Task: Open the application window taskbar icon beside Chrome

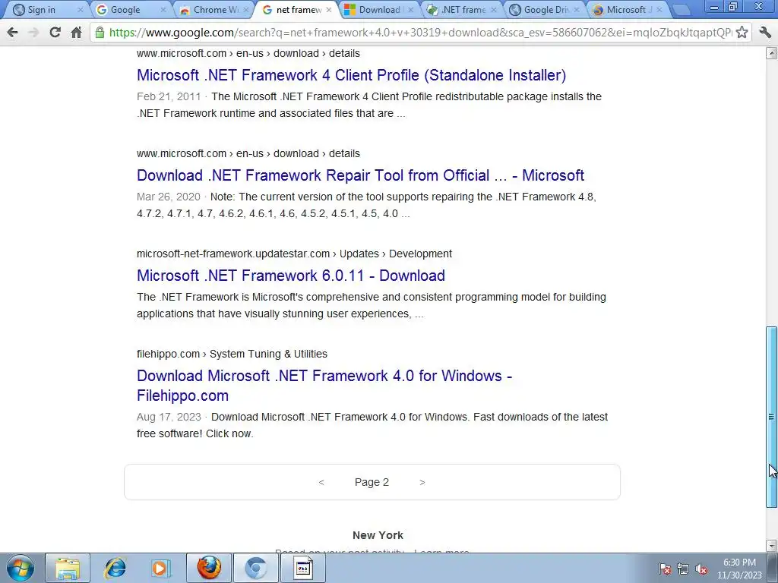Action: coord(303,568)
